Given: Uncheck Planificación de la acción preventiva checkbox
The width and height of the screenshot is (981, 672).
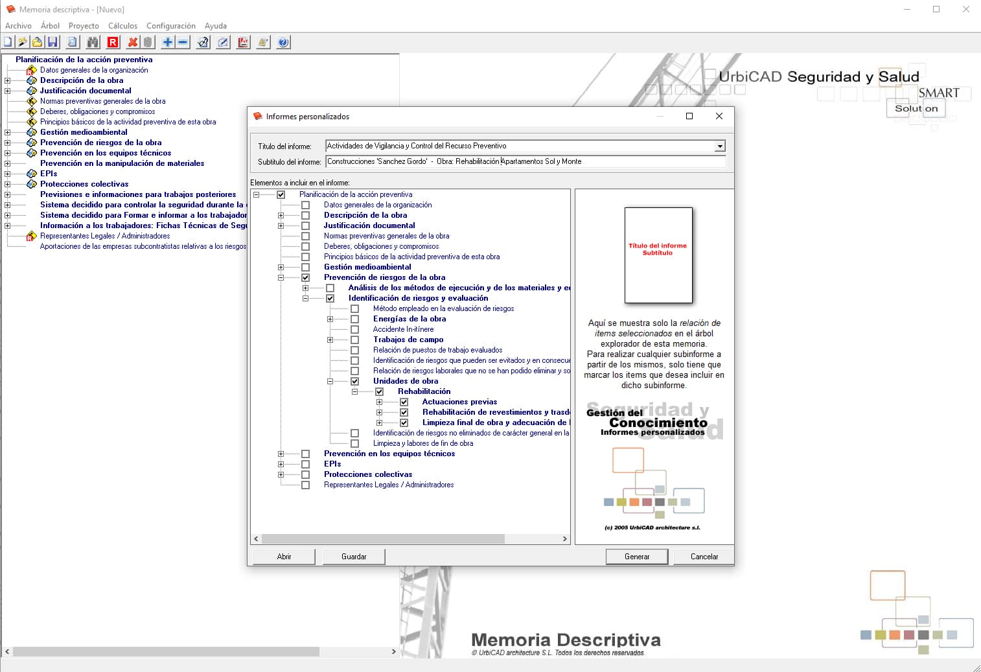Looking at the screenshot, I should pos(281,194).
